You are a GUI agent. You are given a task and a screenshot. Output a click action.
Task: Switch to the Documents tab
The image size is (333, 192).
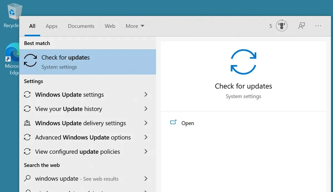pos(81,26)
